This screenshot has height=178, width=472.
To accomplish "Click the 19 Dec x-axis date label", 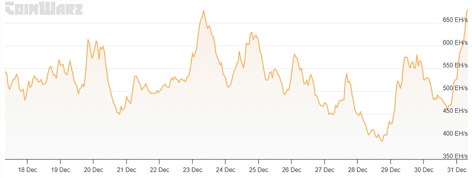I will (x=60, y=170).
